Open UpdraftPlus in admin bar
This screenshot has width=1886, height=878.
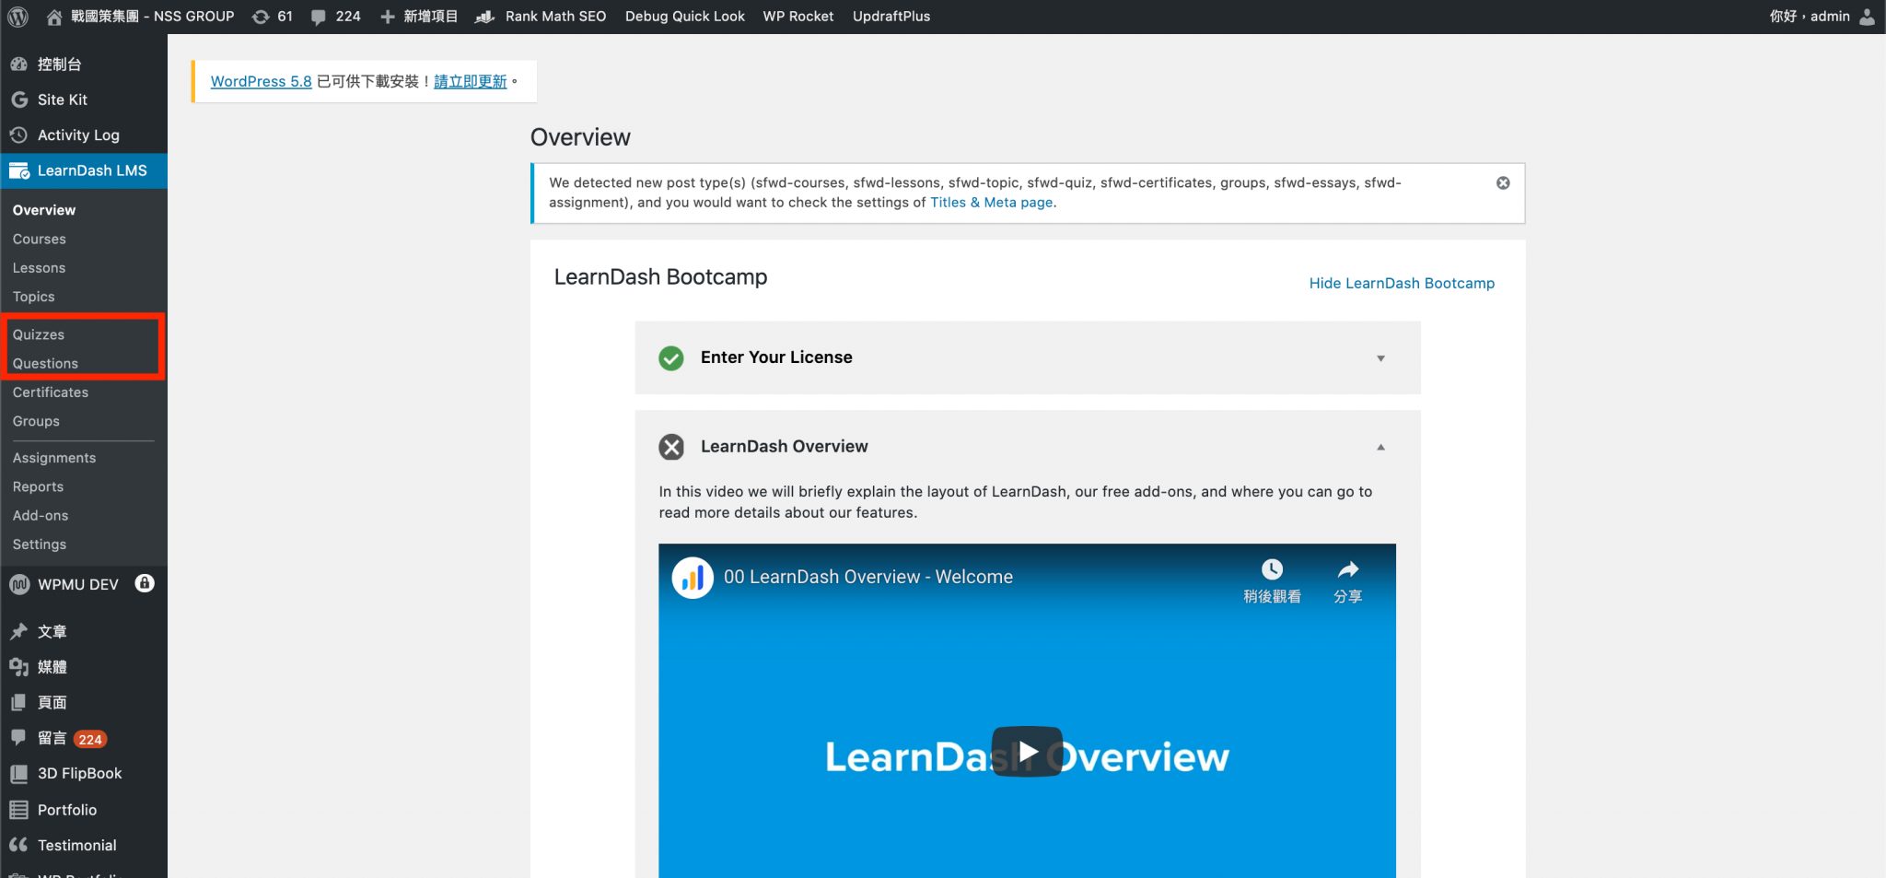click(x=891, y=17)
